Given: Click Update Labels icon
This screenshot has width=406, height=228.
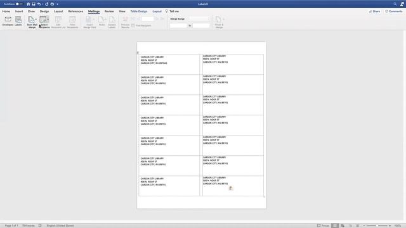Looking at the screenshot, I should 112,20.
